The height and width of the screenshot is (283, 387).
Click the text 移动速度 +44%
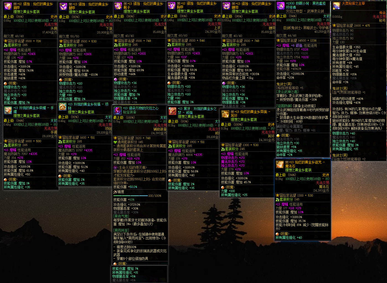click(125, 74)
